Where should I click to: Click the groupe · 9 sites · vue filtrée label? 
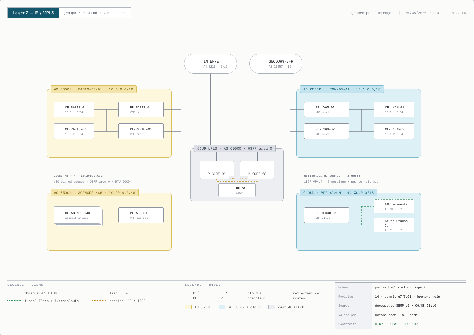[95, 13]
